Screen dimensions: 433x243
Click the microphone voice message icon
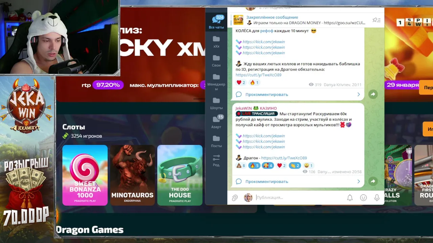pyautogui.click(x=377, y=198)
